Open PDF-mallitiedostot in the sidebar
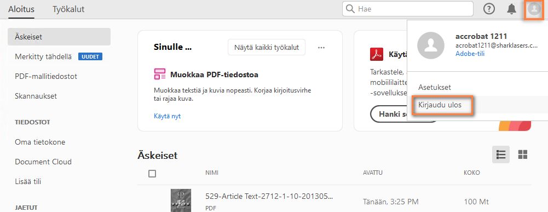Viewport: 548px width, 212px height. tap(46, 76)
